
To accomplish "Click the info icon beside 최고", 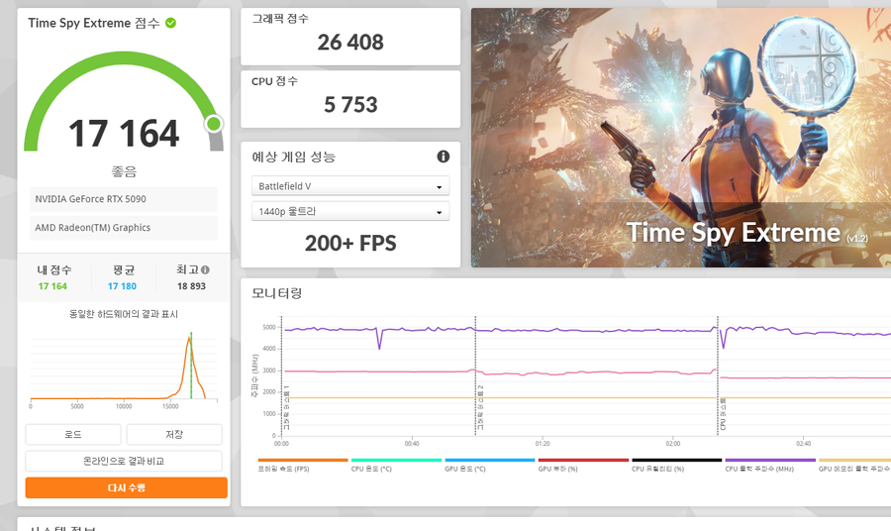I will 205,270.
